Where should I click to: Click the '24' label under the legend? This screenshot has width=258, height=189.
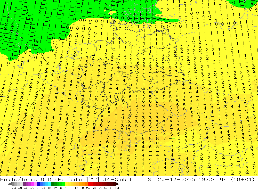[88, 188]
